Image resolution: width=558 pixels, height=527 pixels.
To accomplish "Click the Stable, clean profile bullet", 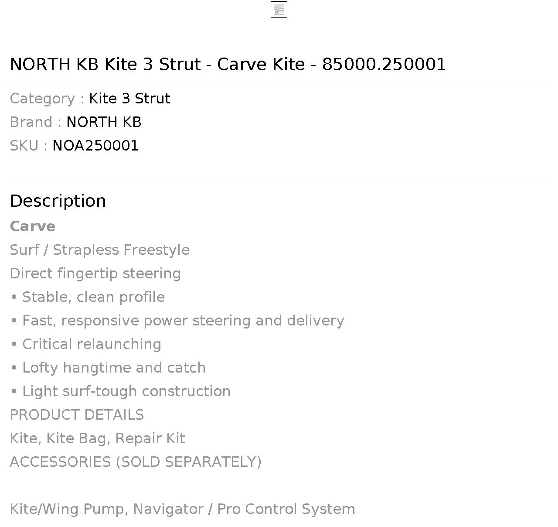I will (87, 297).
